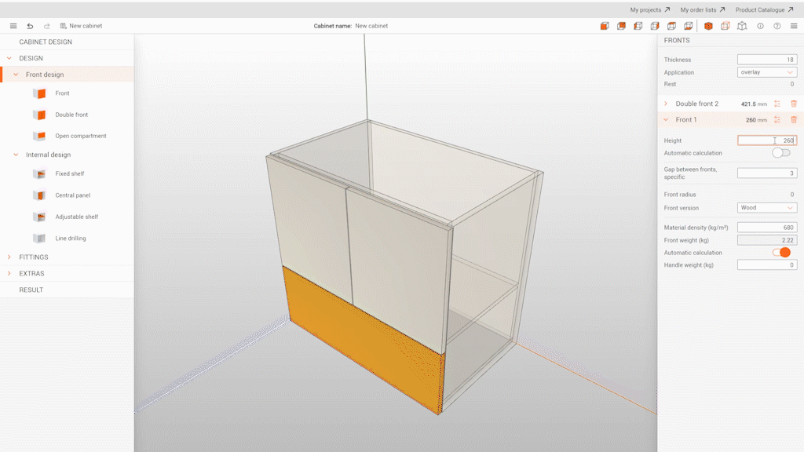Screen dimensions: 804x452
Task: Open the Application overlay dropdown
Action: tap(766, 71)
